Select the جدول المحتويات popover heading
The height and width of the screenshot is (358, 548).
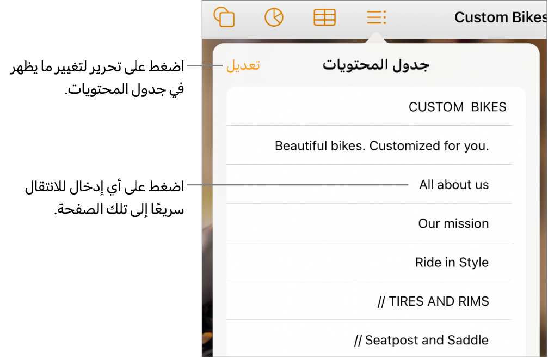[x=376, y=65]
